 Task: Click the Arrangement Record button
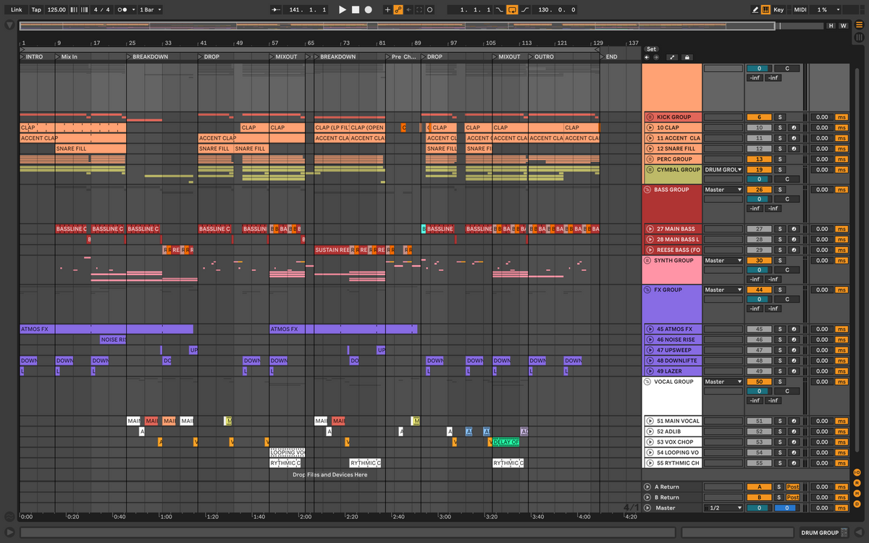[x=369, y=10]
